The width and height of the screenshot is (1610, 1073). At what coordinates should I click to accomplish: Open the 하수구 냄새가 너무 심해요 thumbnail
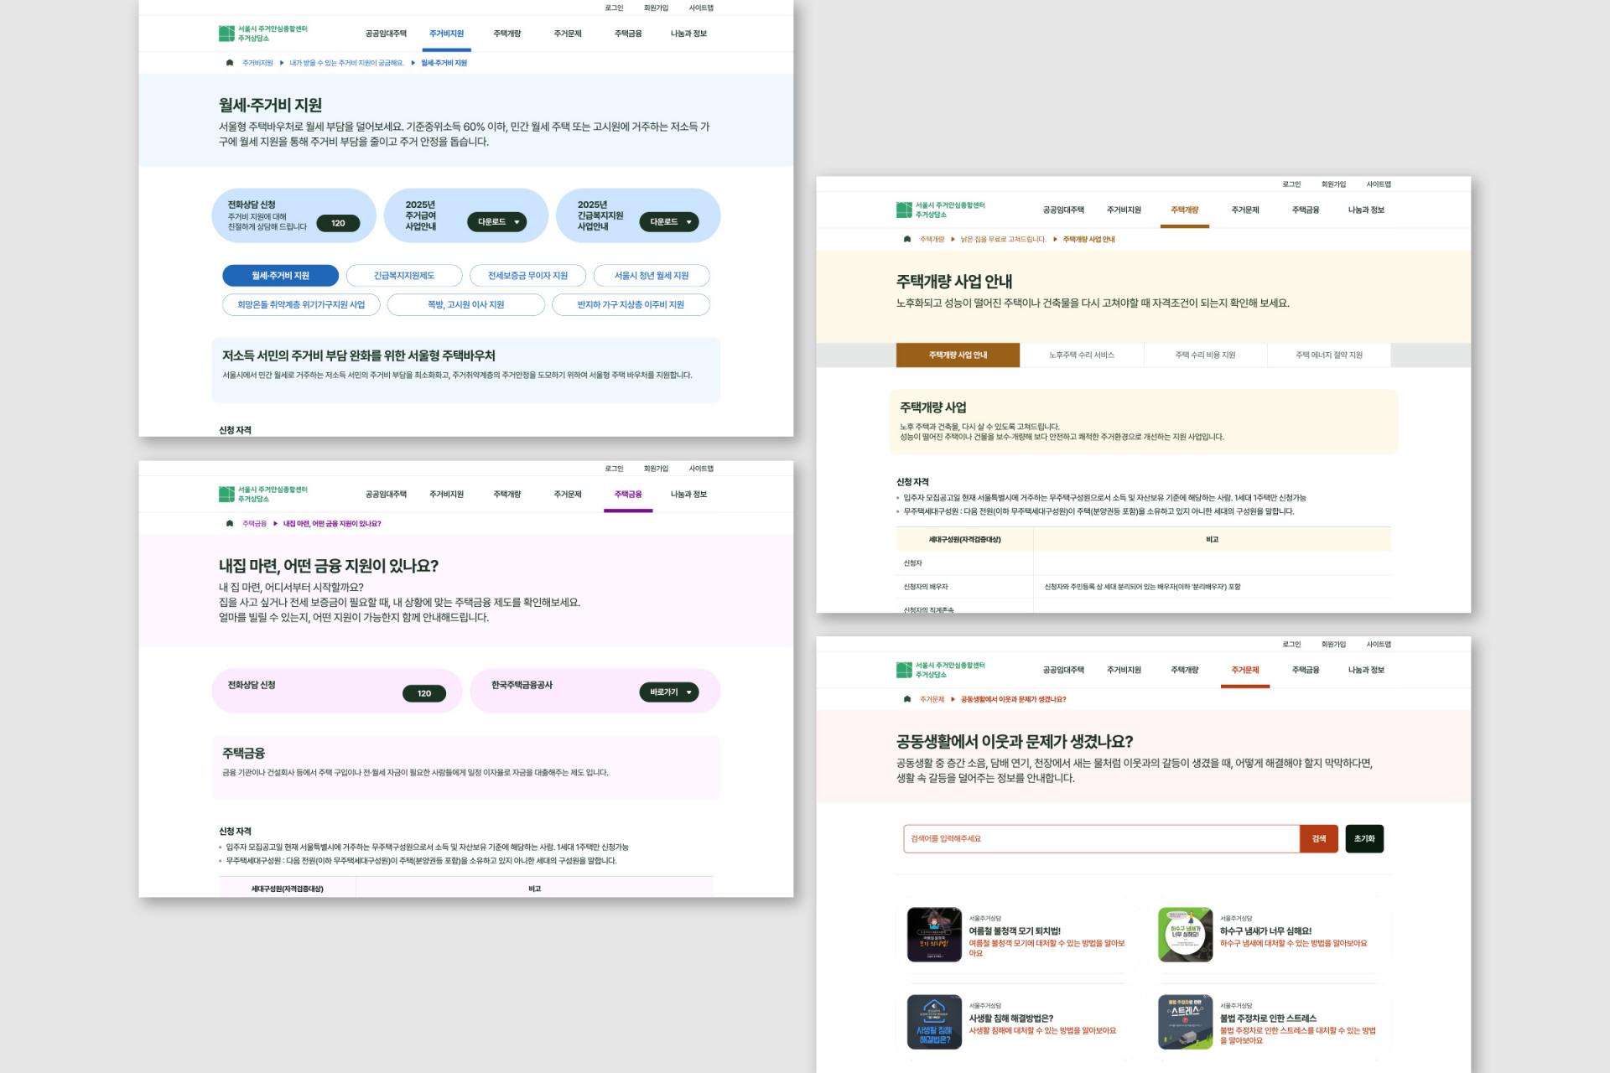pyautogui.click(x=1185, y=935)
